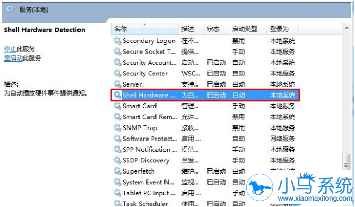The width and height of the screenshot is (355, 207).
Task: Click the gear icon beside Secondary Logon
Action: 117,41
